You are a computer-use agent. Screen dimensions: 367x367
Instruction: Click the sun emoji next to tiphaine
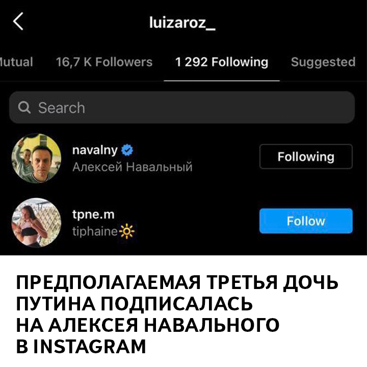click(x=126, y=231)
